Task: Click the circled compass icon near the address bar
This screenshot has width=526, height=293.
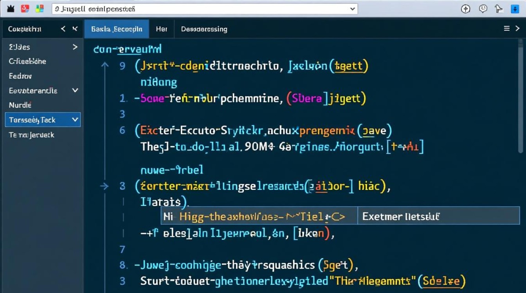Action: (466, 9)
